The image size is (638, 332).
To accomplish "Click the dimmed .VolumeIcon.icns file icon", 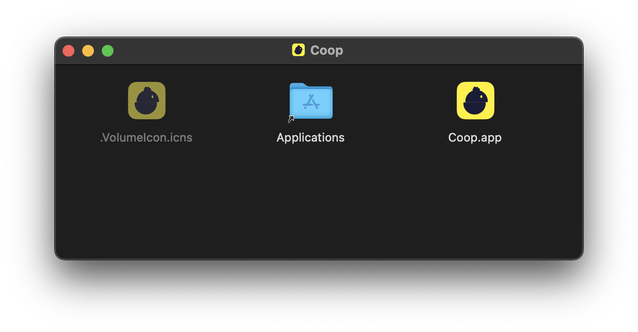I will 146,101.
